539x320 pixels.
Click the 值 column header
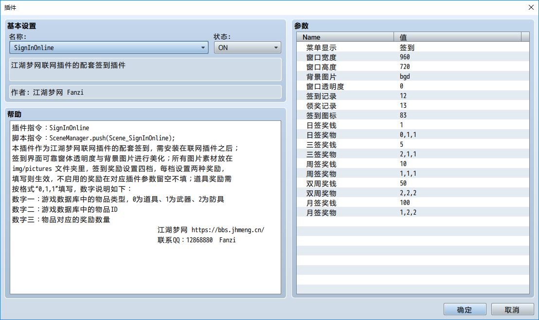[x=457, y=37]
